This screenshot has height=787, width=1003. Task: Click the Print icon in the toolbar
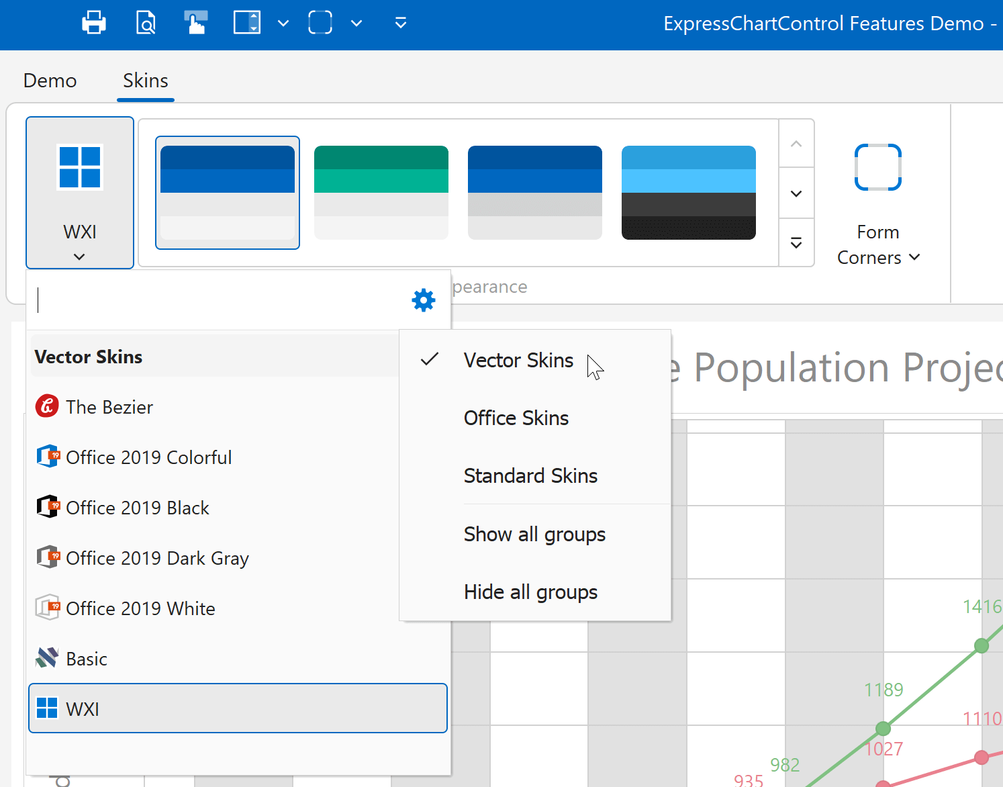(94, 22)
